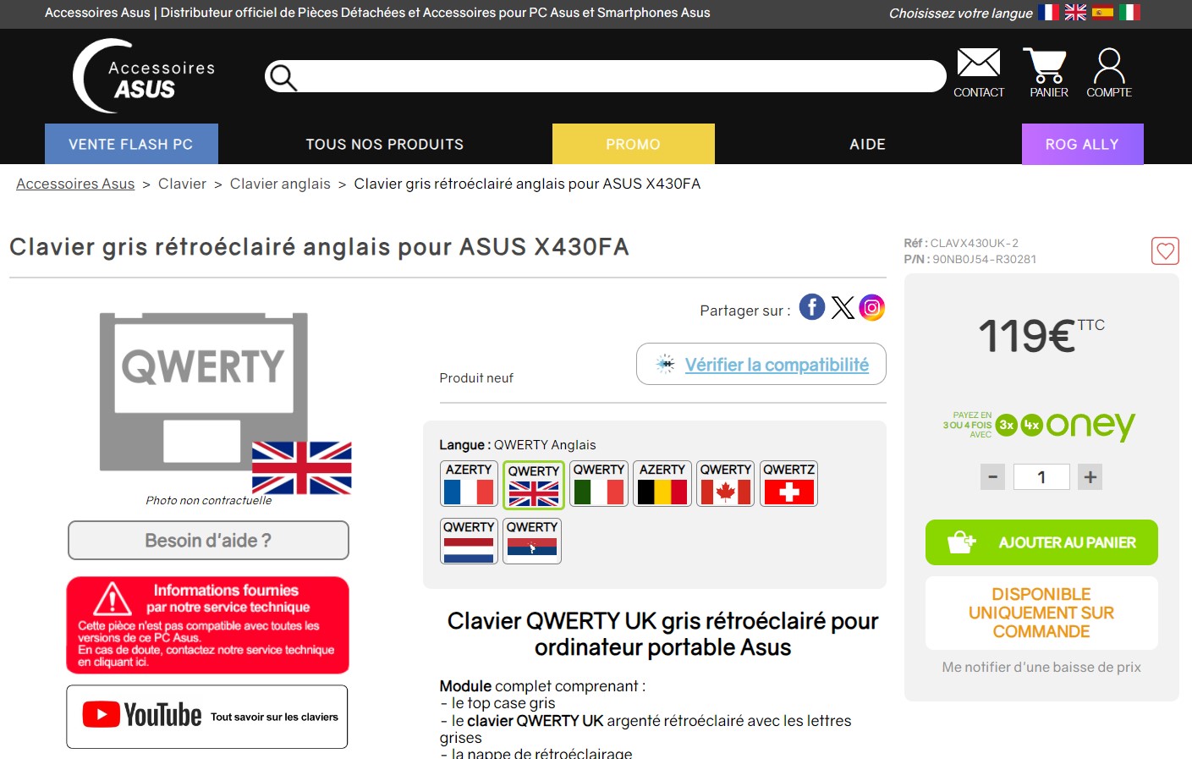Screen dimensions: 1192x759
Task: Click the search magnifier icon
Action: (283, 77)
